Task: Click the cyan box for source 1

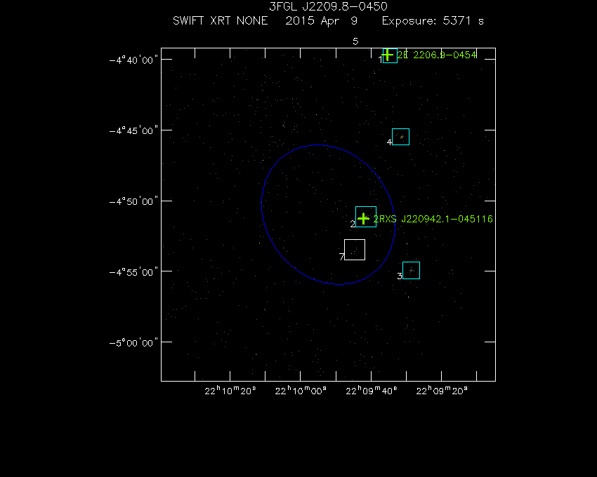Action: tap(390, 55)
